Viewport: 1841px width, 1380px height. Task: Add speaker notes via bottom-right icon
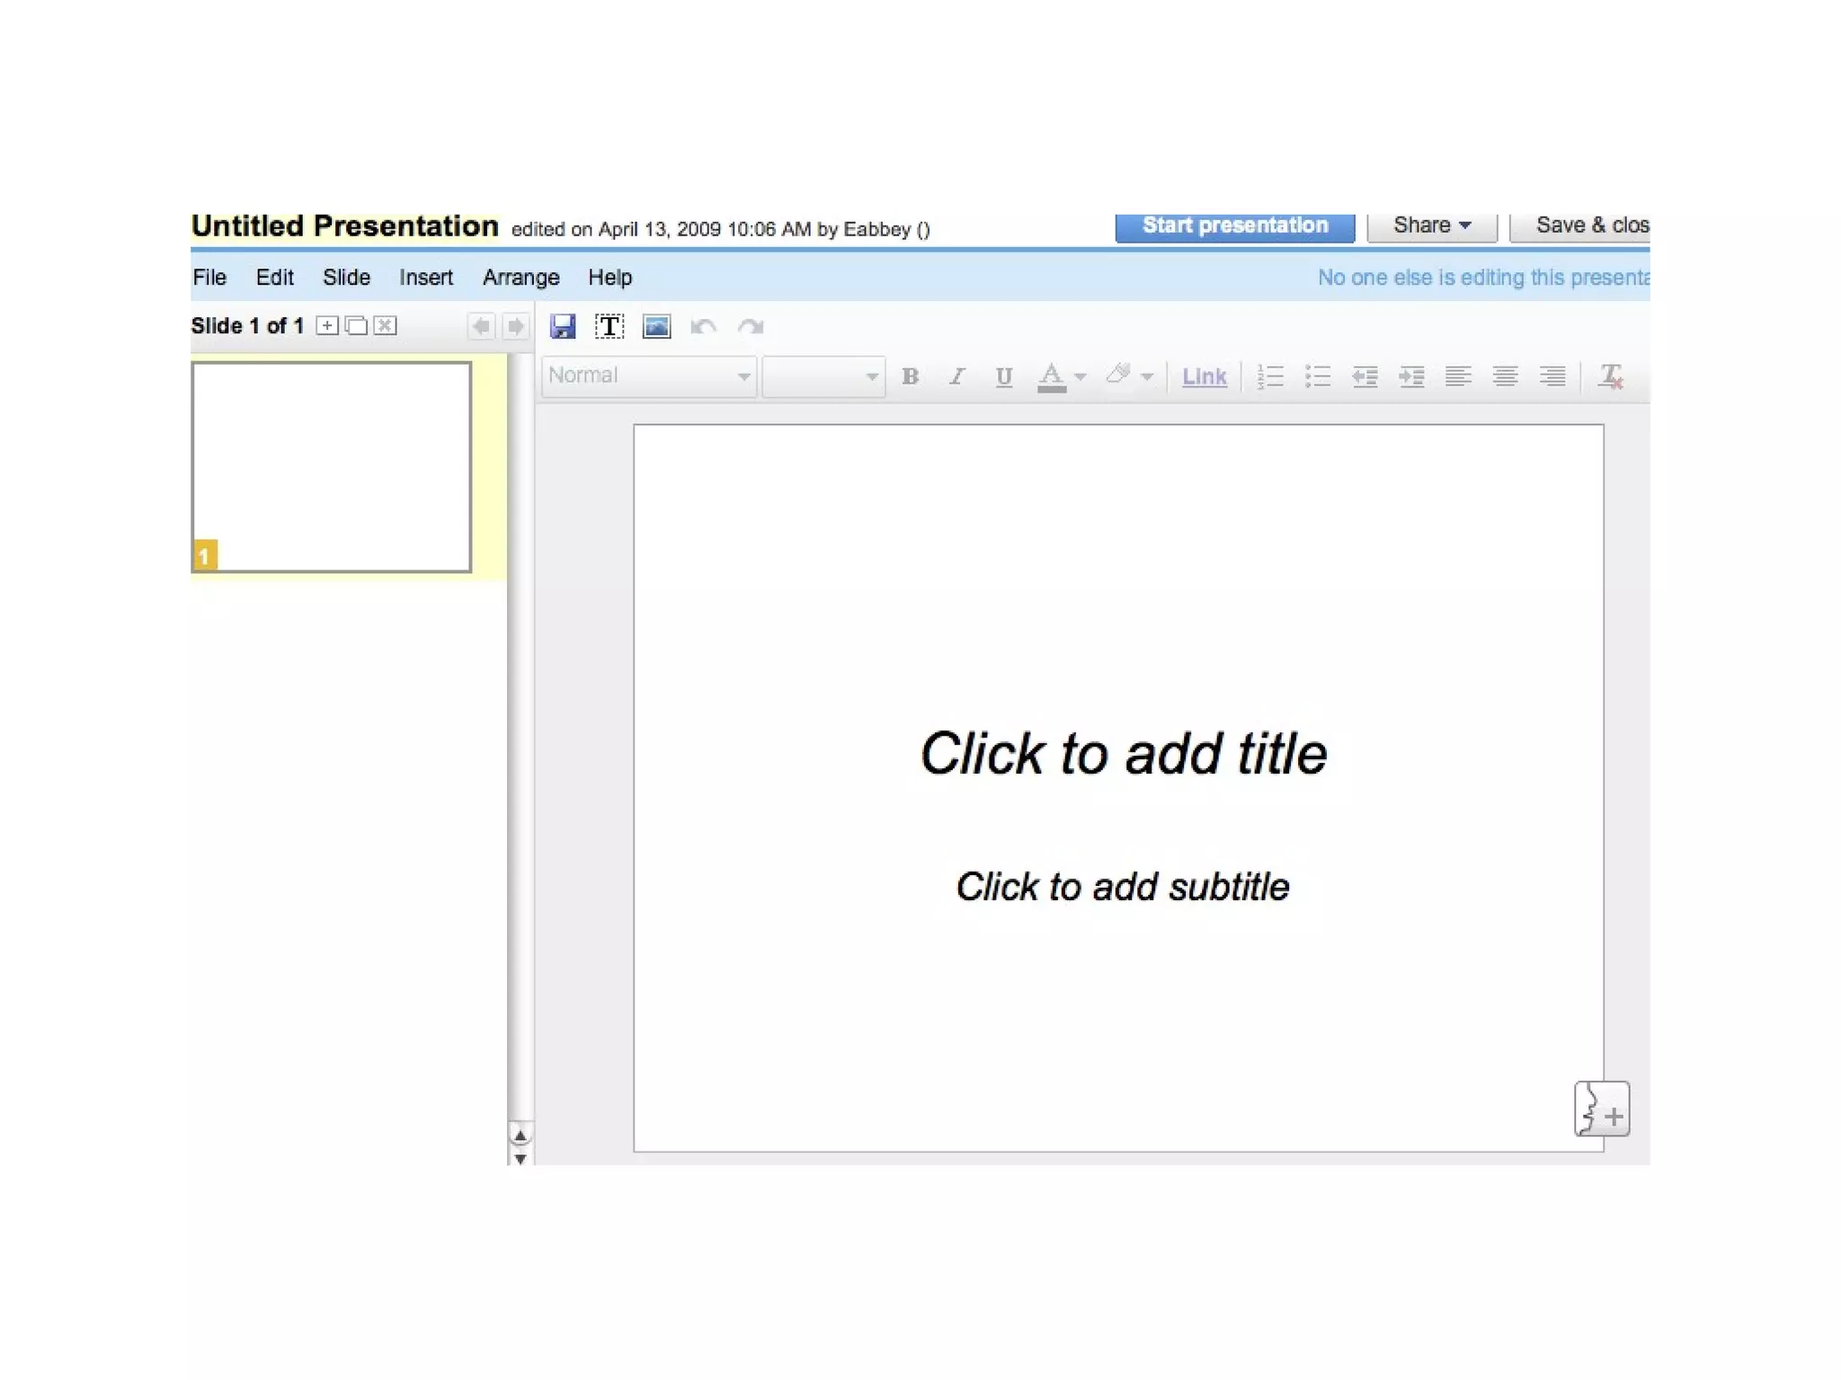click(1601, 1109)
